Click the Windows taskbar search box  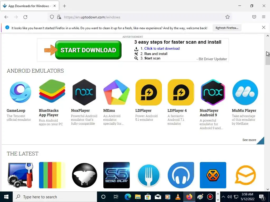pos(55,197)
